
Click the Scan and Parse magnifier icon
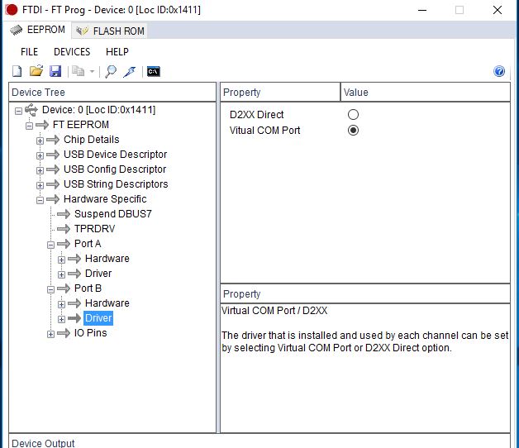(111, 71)
